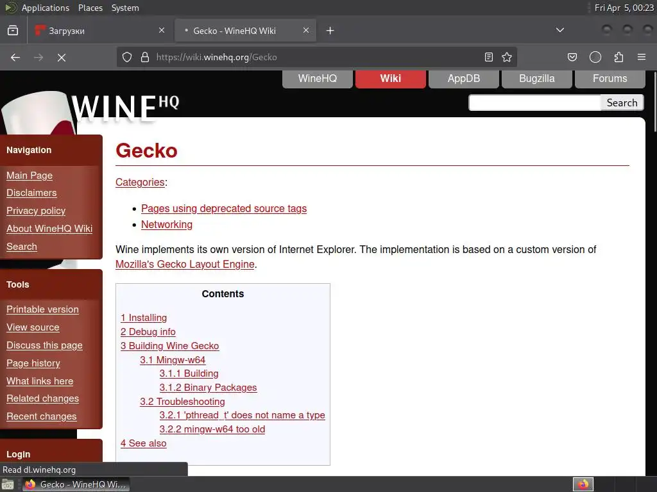Open the Main Page link
657x492 pixels.
pyautogui.click(x=30, y=176)
